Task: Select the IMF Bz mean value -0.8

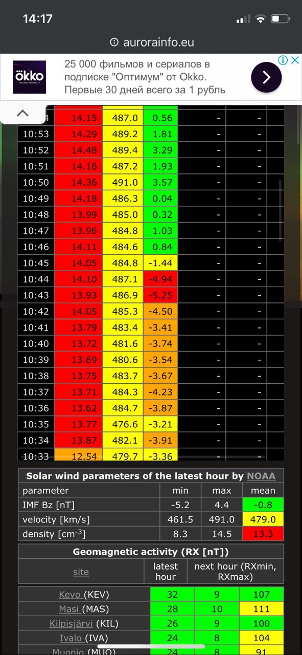Action: [x=264, y=505]
